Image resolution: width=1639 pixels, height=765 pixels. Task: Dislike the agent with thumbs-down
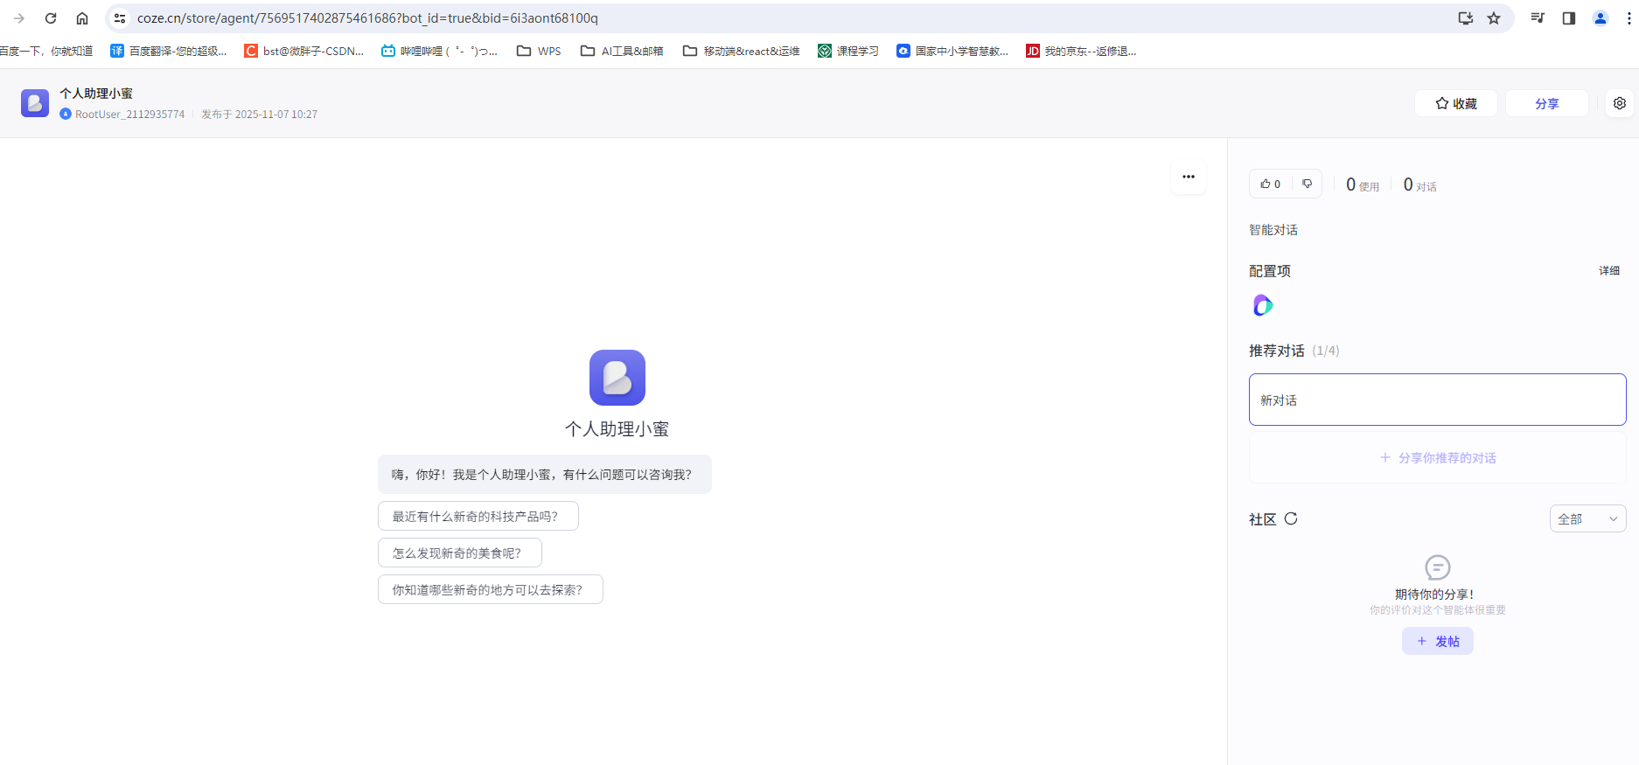[1307, 184]
